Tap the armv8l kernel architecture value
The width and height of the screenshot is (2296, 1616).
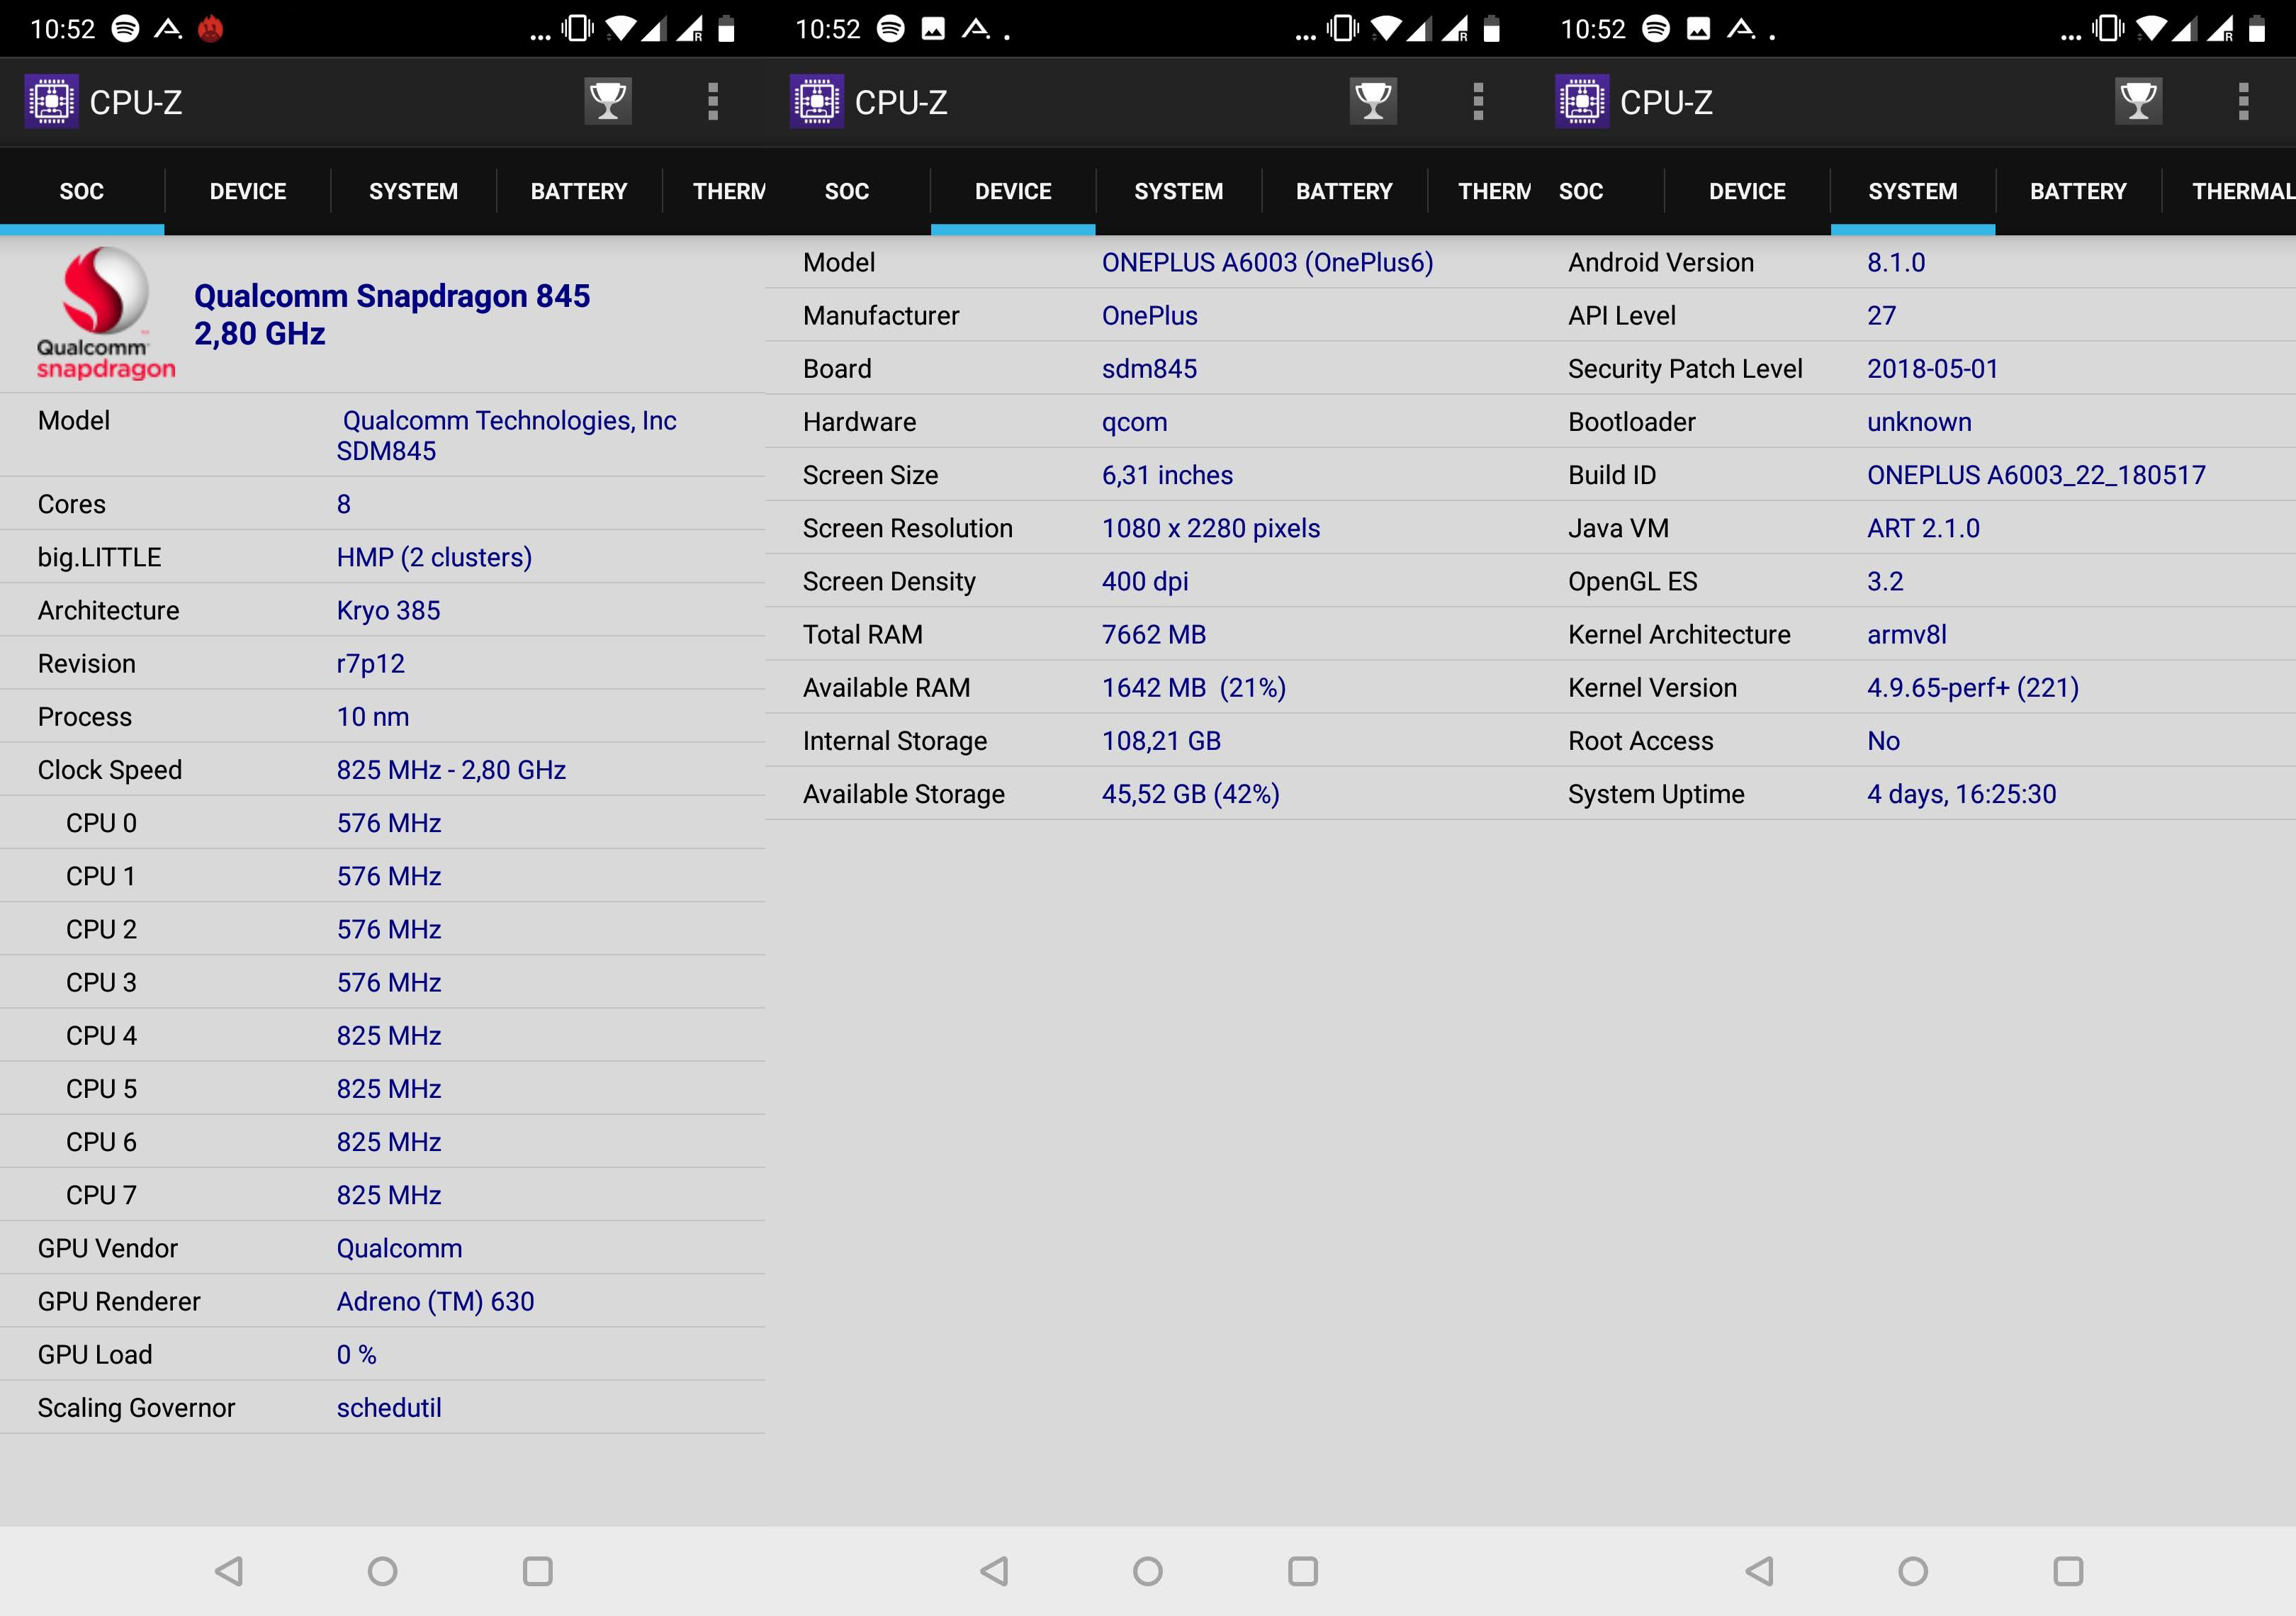click(1906, 634)
